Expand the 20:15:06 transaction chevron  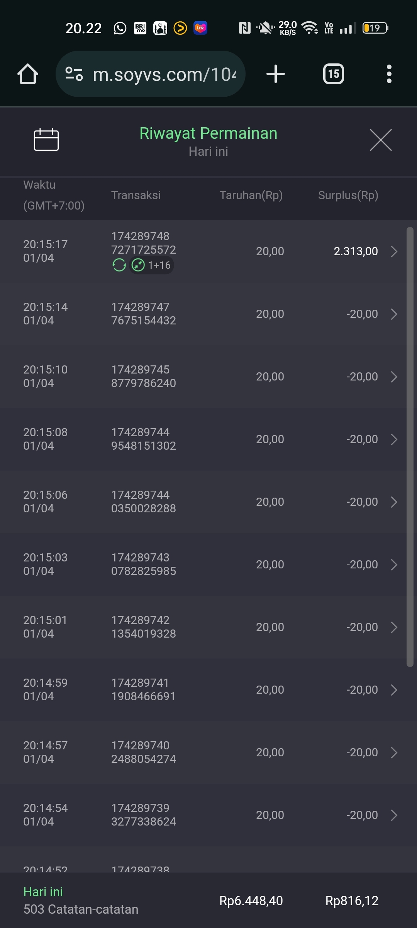(394, 502)
